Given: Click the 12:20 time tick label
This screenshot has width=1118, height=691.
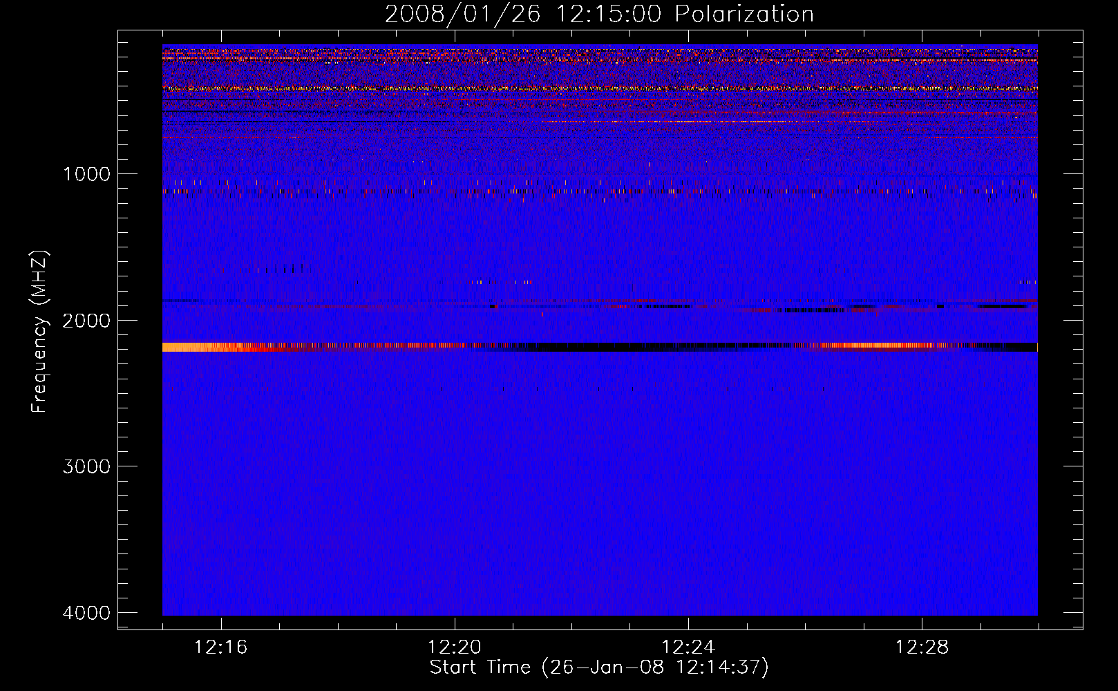Looking at the screenshot, I should pyautogui.click(x=455, y=647).
